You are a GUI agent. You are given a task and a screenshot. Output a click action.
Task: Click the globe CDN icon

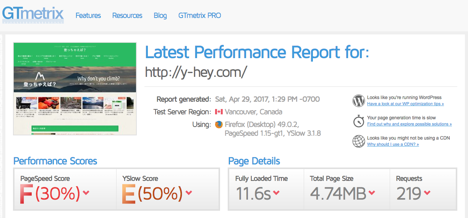(x=359, y=141)
